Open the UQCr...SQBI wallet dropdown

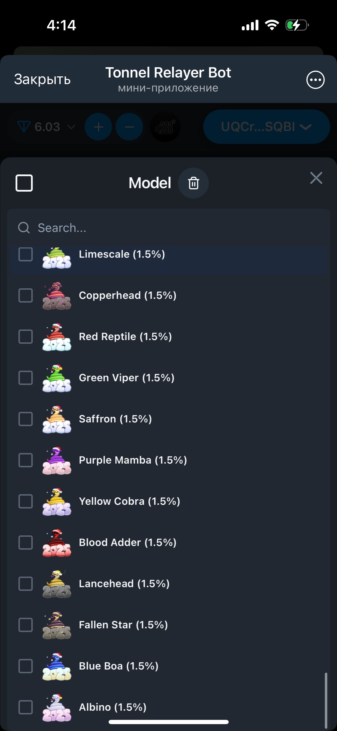(x=266, y=127)
